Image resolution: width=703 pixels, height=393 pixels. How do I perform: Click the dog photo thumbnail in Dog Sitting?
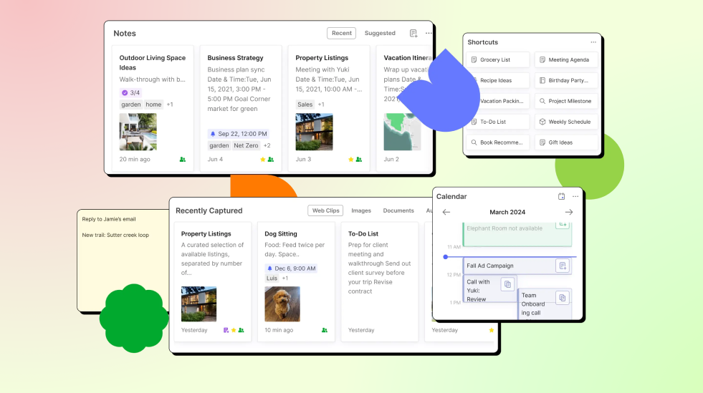click(282, 304)
